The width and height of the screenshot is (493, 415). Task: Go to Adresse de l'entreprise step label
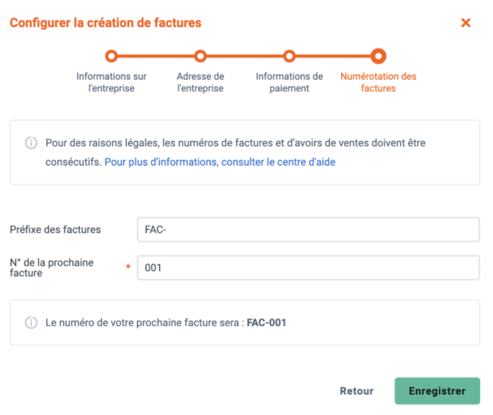[x=200, y=82]
